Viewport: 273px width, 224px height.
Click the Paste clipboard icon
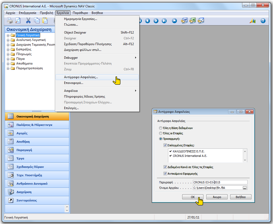[45, 21]
